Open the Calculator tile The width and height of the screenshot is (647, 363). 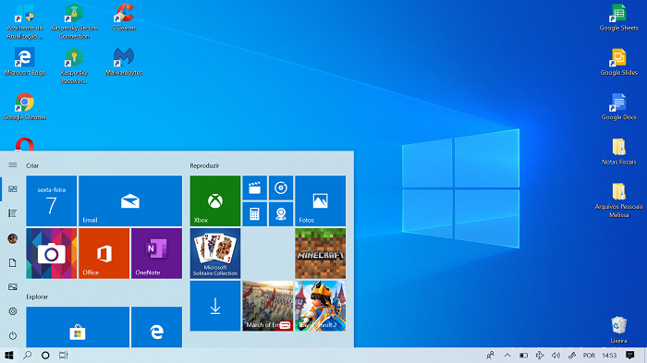(x=254, y=214)
